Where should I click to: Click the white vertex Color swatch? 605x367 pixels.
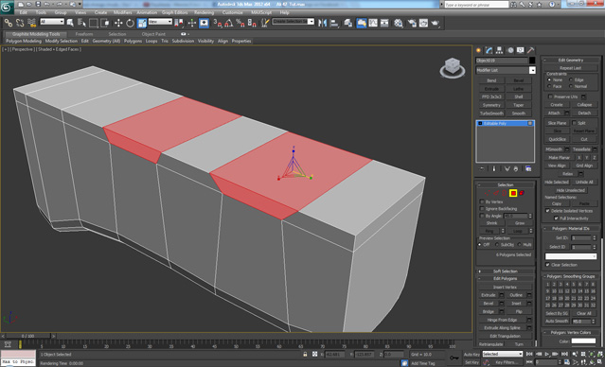point(583,341)
